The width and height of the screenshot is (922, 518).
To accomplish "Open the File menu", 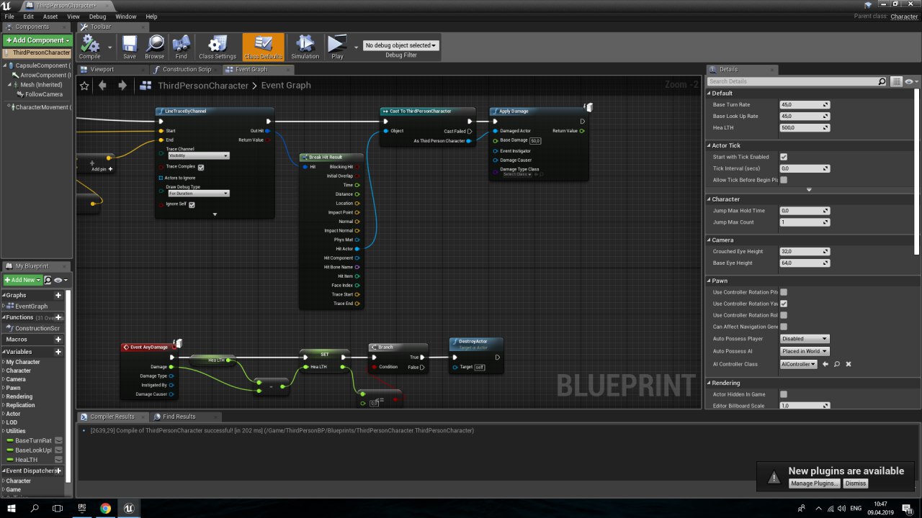I will [x=9, y=17].
